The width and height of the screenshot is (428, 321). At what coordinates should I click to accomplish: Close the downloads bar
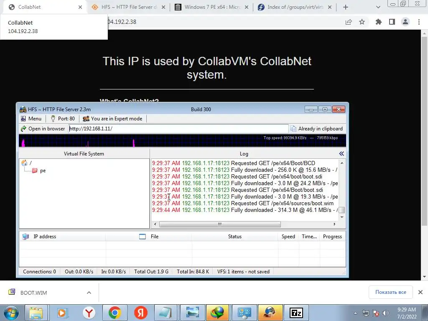coord(420,292)
